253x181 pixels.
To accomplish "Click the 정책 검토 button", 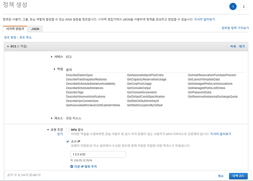I will [238, 176].
